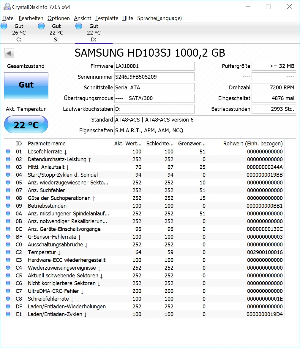Open the Optionen menu
This screenshot has width=300, height=348.
point(59,18)
